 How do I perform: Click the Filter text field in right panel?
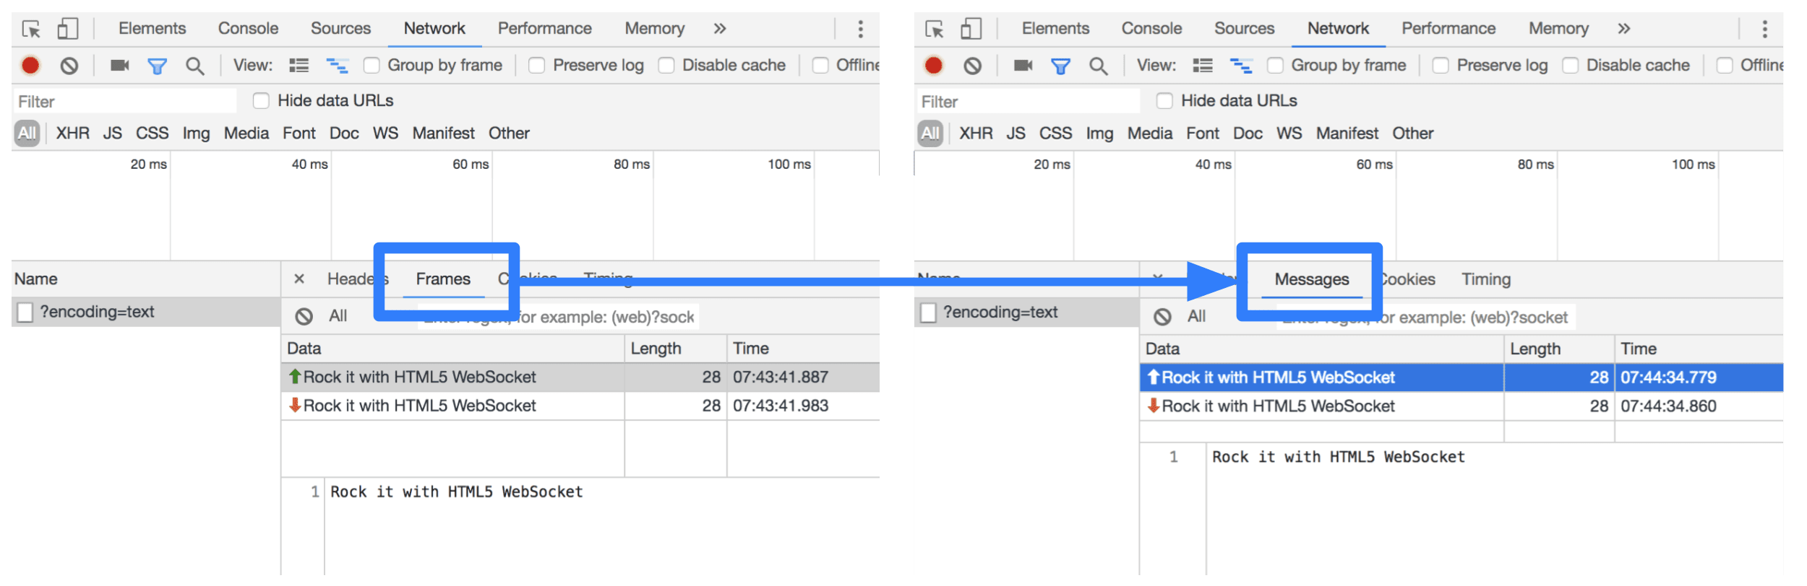pyautogui.click(x=1026, y=102)
